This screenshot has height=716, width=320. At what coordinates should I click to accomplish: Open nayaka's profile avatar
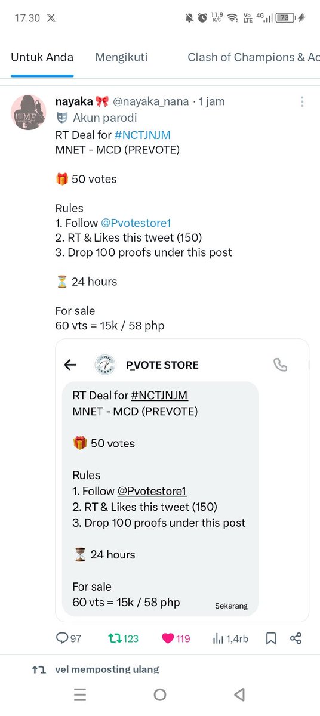coord(29,112)
